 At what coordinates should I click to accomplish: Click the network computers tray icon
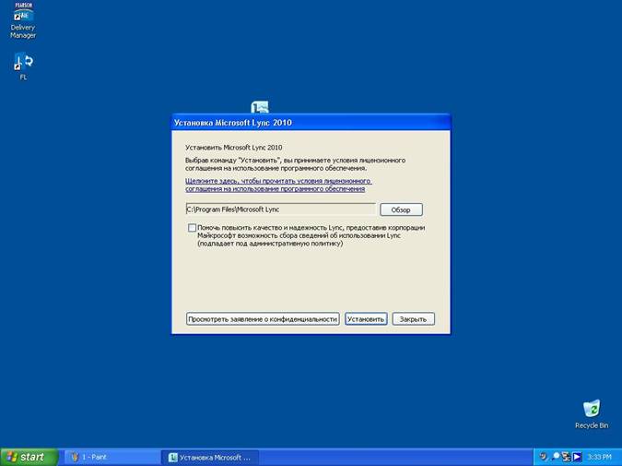566,458
